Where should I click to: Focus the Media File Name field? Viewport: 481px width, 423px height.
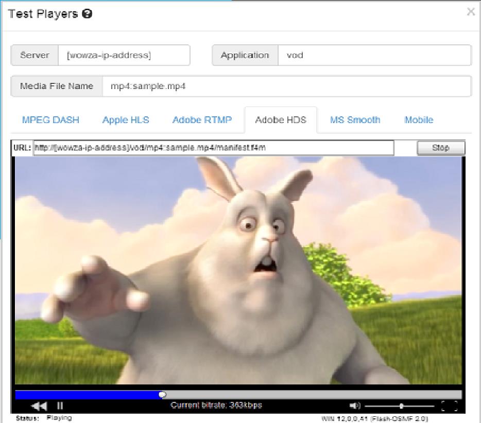(x=286, y=86)
